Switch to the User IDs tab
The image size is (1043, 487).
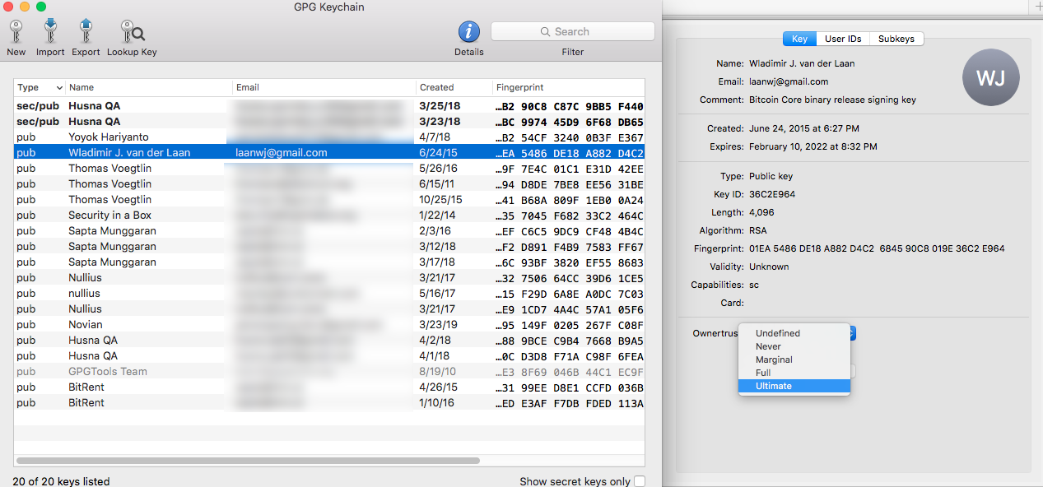843,39
